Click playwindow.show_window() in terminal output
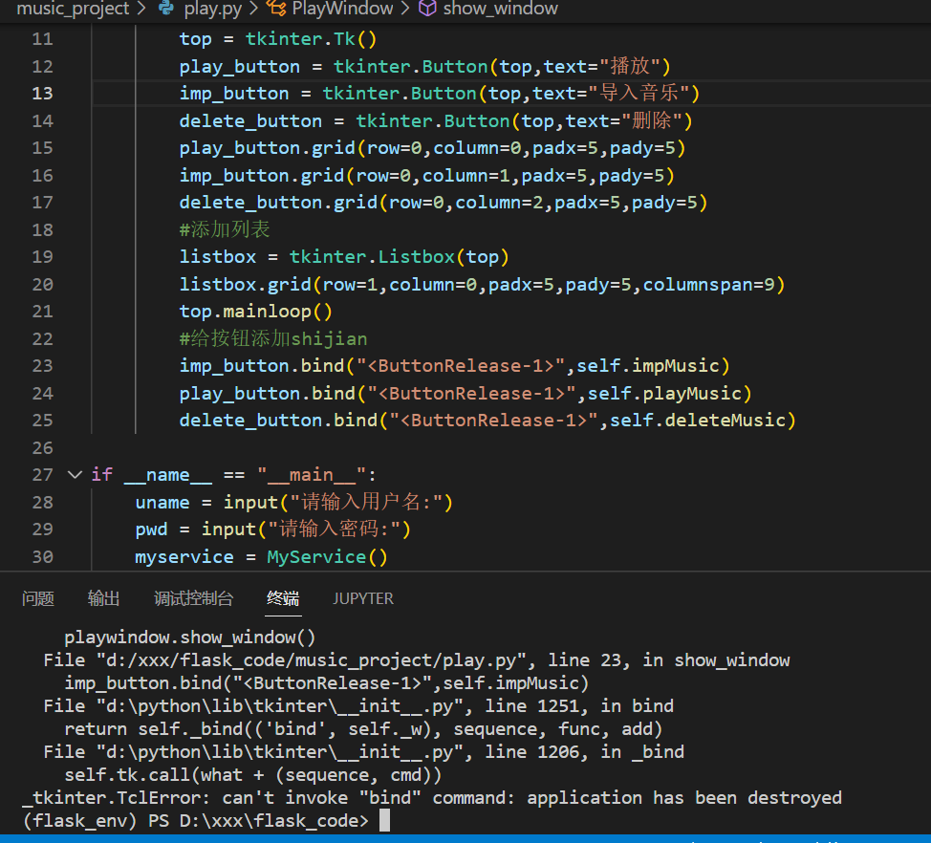931x843 pixels. click(190, 638)
